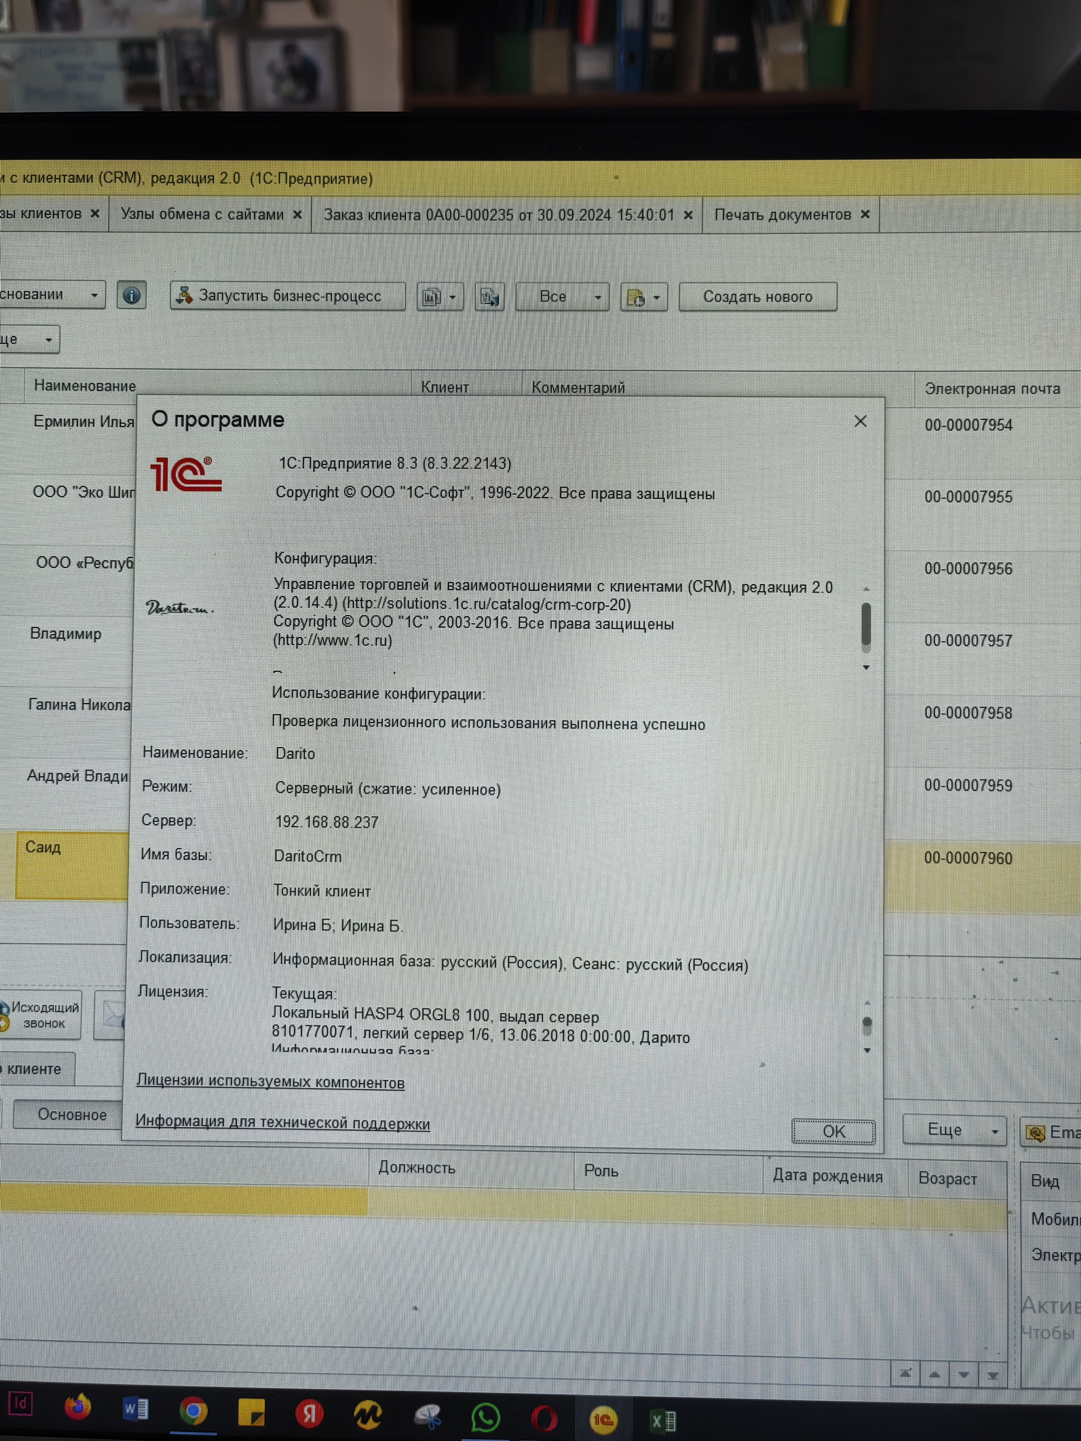The image size is (1081, 1441).
Task: Open 'Информация для технической поддержки' link
Action: [283, 1123]
